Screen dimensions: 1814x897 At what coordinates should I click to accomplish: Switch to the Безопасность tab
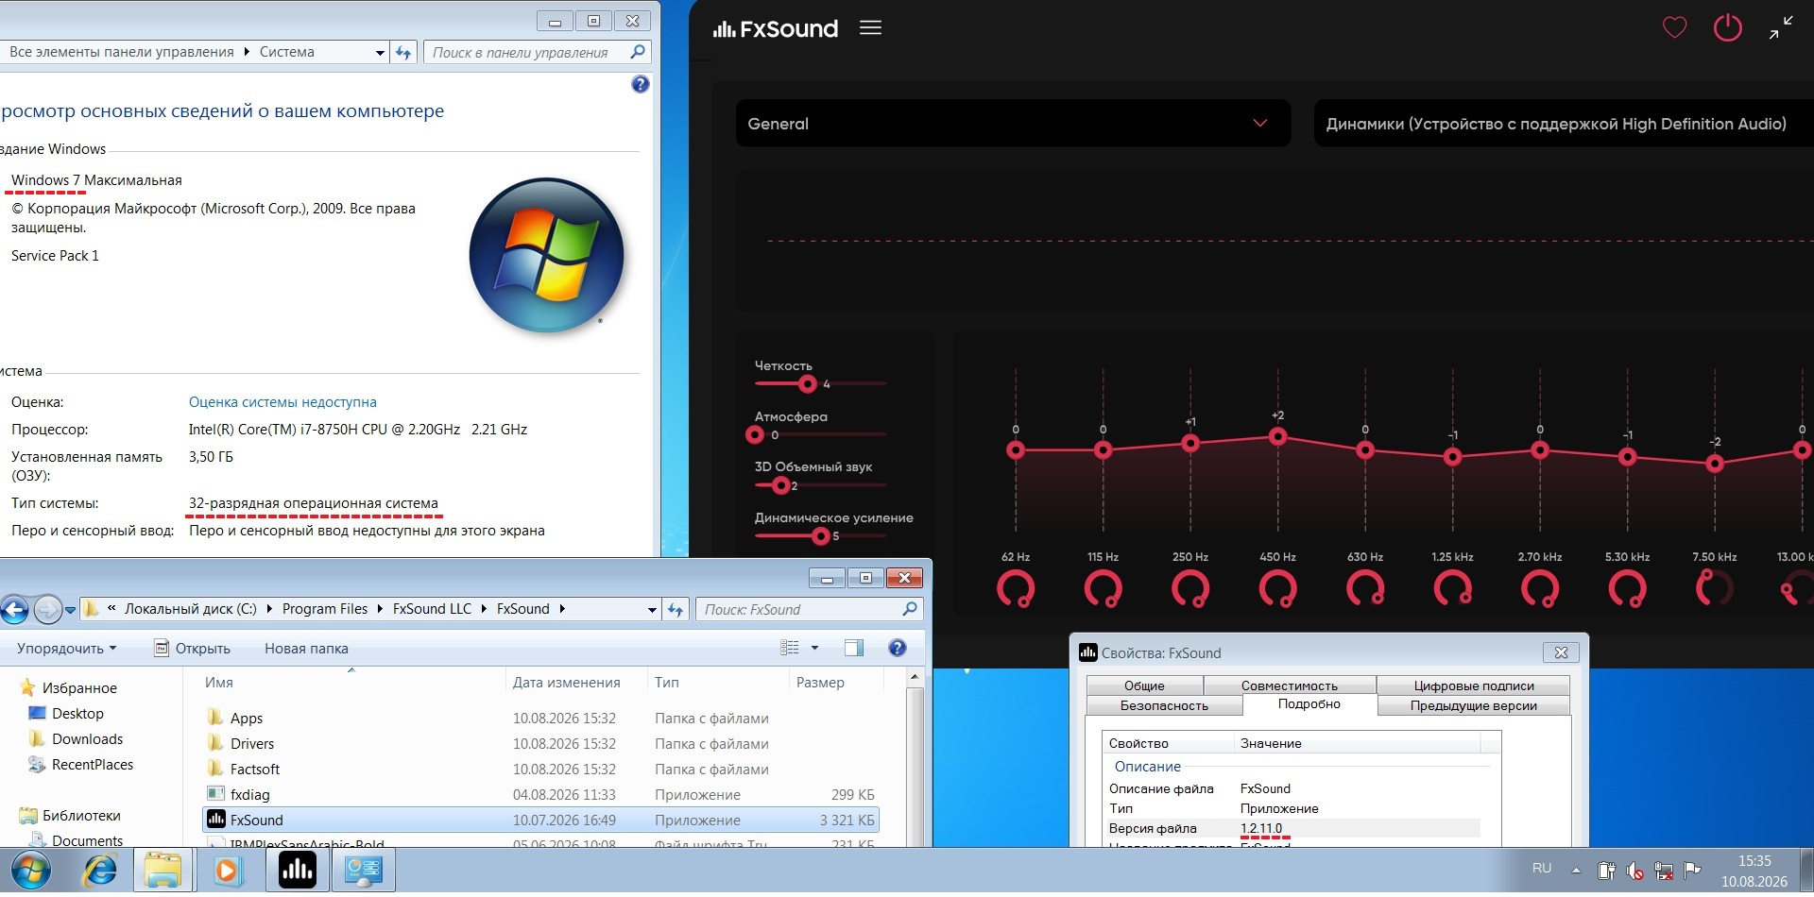(x=1164, y=705)
